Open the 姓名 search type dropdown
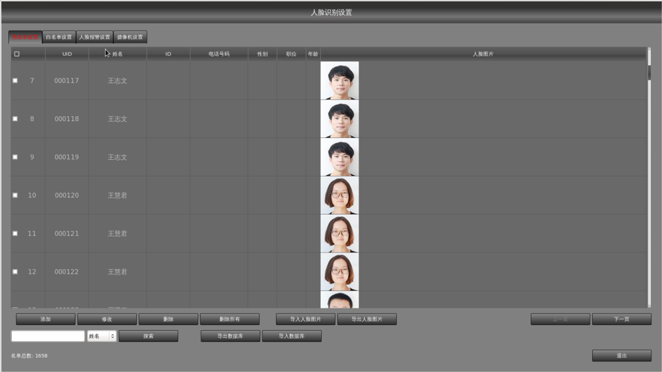Screen dimensions: 662x372 pos(102,336)
